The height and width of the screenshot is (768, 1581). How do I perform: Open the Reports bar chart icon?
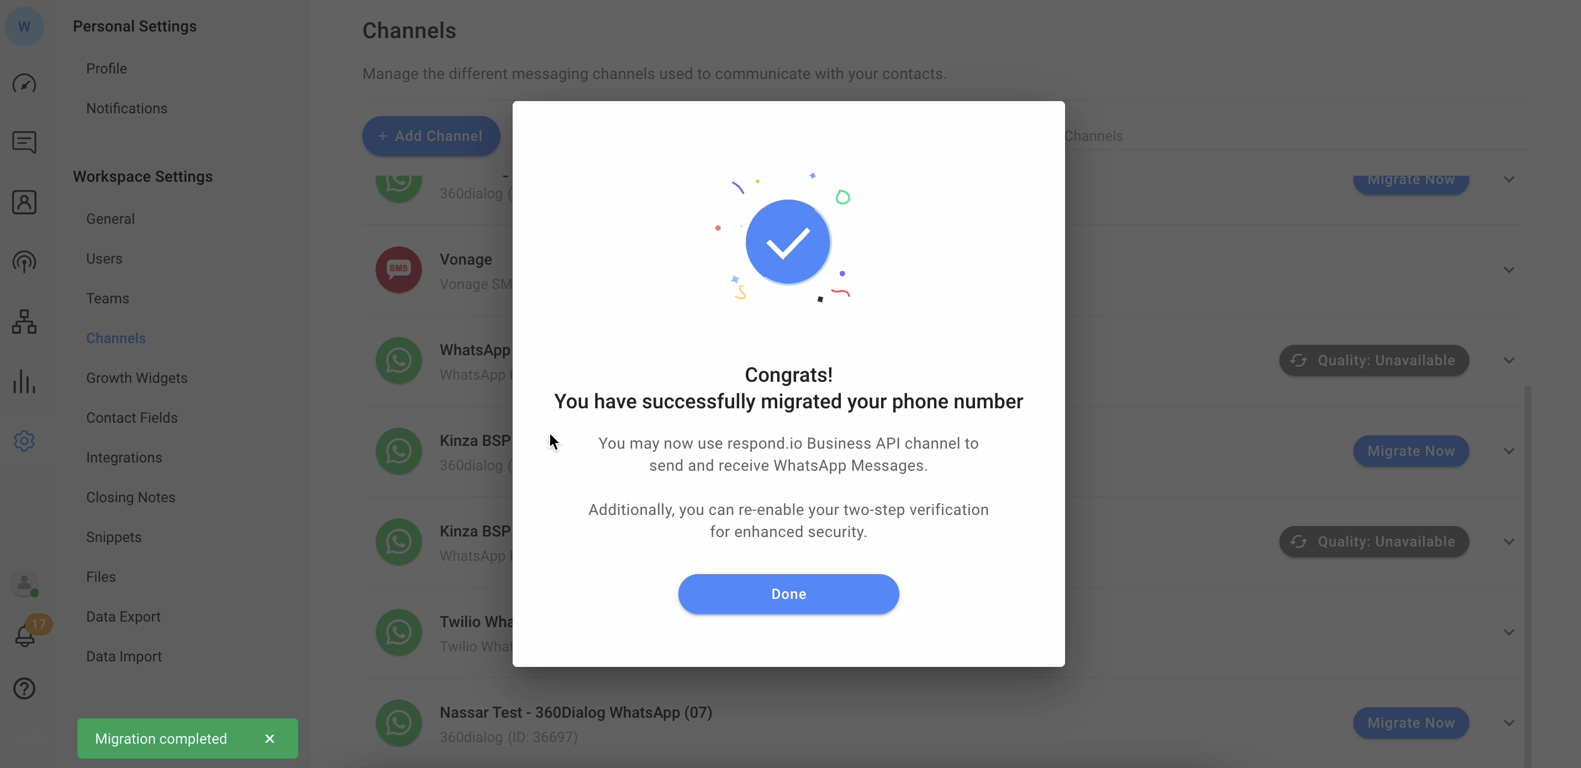[x=24, y=381]
